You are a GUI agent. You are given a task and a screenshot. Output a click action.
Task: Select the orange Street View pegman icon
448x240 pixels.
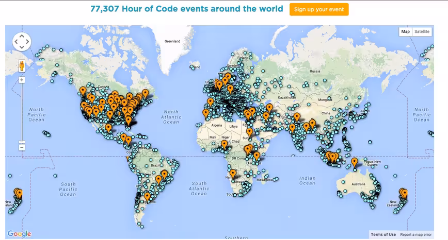(22, 66)
